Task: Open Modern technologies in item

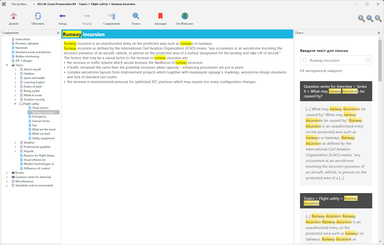Action: 39,164
